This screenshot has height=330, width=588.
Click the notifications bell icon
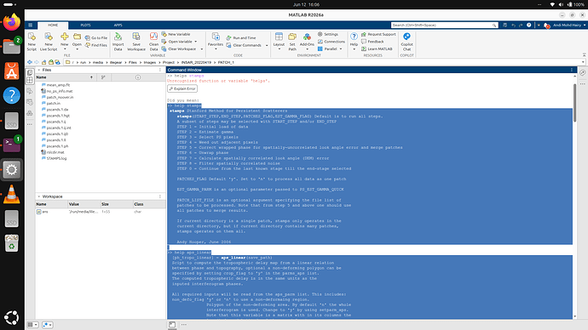(546, 25)
